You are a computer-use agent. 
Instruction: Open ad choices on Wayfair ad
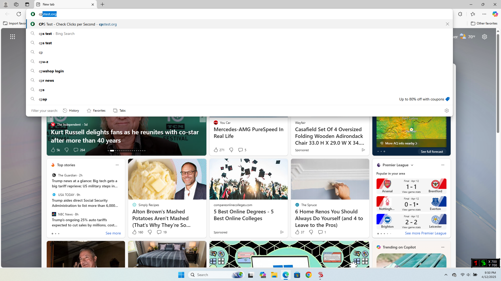pos(363,150)
